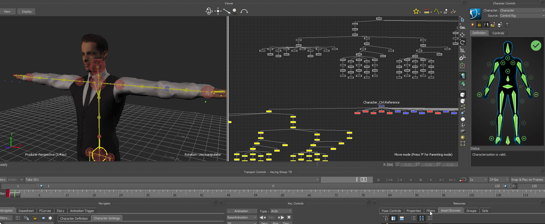Select the travel/pan camera icon
The width and height of the screenshot is (545, 224).
pos(218,11)
